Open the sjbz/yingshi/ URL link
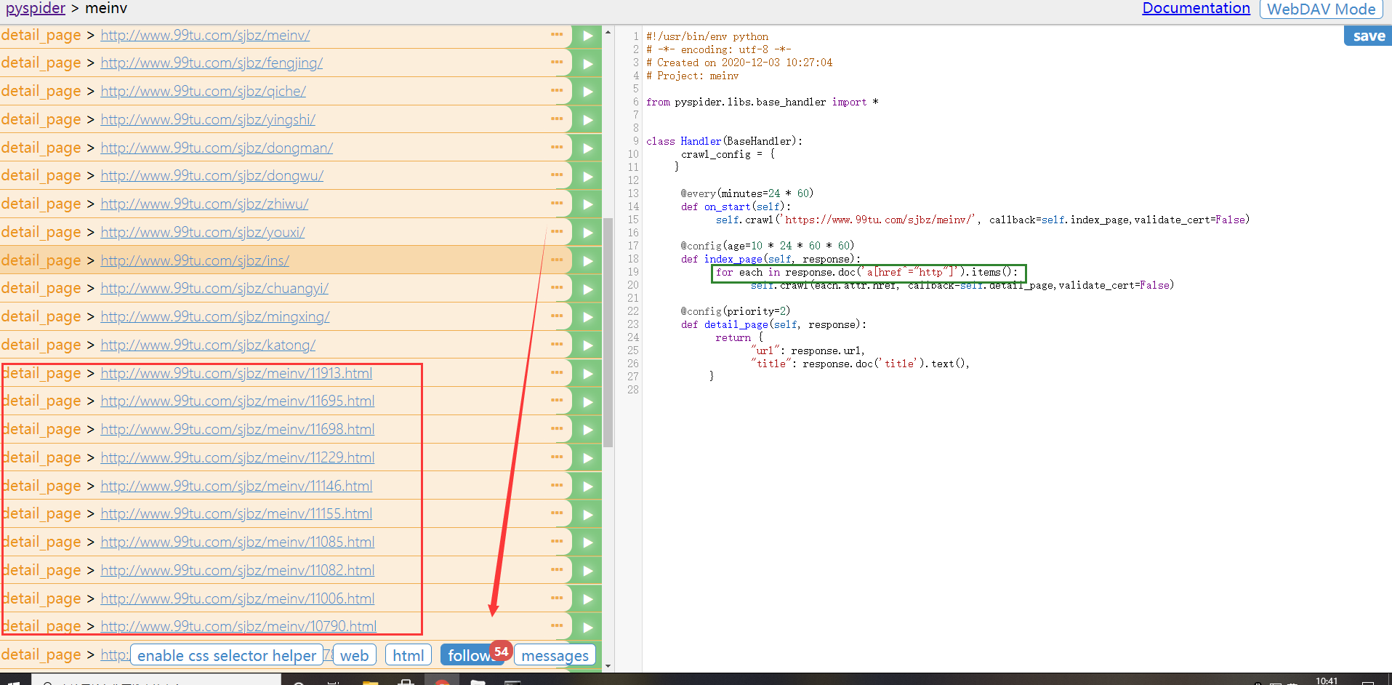Screen dimensions: 1392x685 coord(208,119)
